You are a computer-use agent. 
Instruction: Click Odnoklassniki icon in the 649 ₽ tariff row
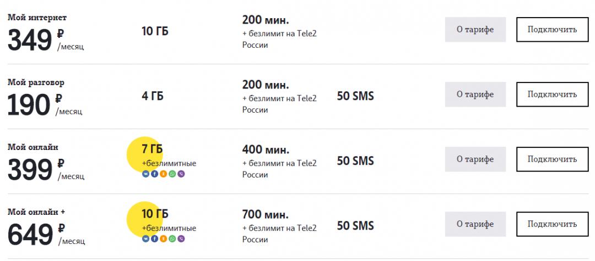[163, 239]
